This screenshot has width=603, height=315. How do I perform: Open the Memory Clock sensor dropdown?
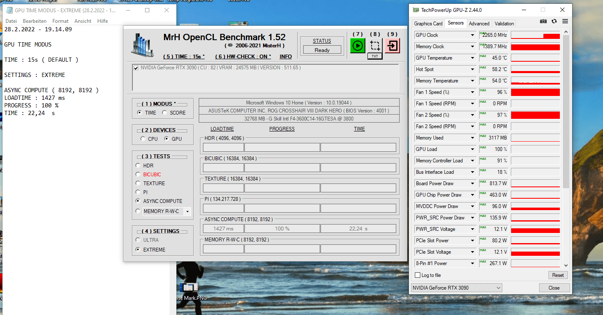pyautogui.click(x=472, y=47)
